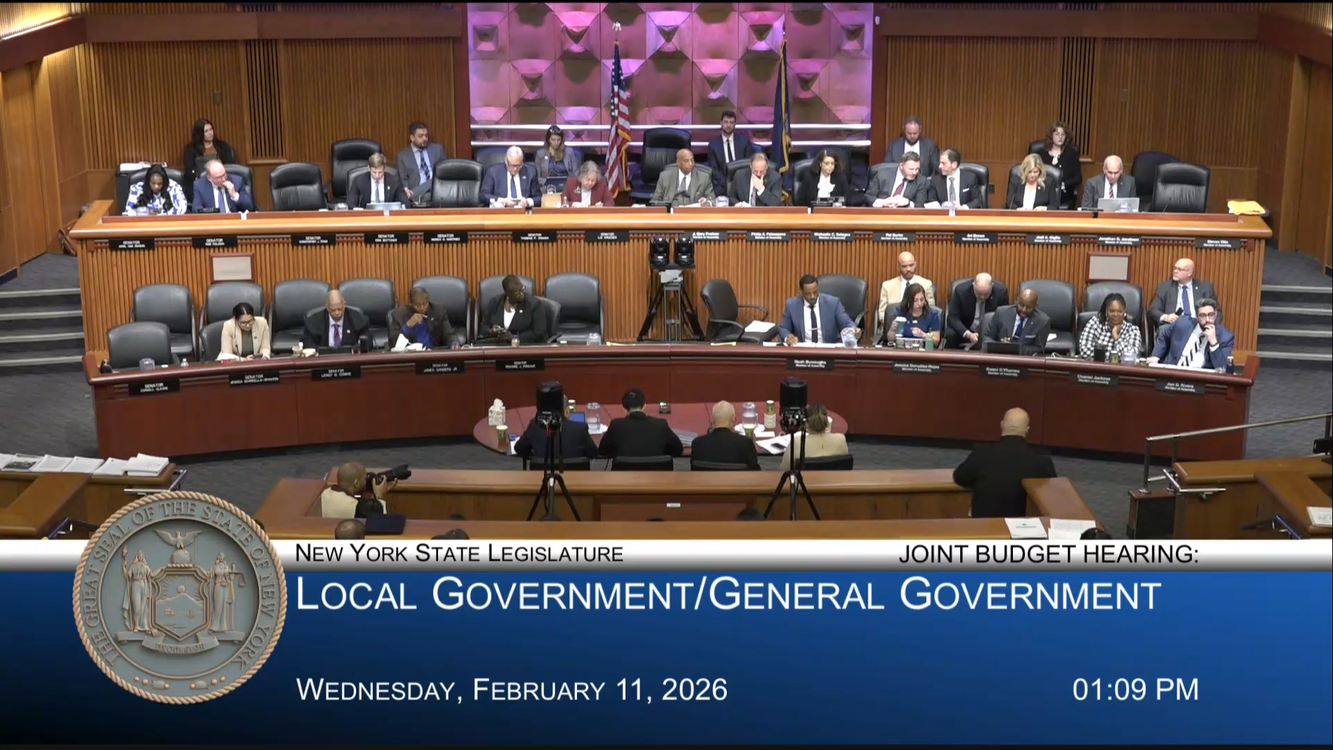Click the WEDNESDAY, FEBRUARY 11, 2026 date text
The width and height of the screenshot is (1333, 750).
512,691
